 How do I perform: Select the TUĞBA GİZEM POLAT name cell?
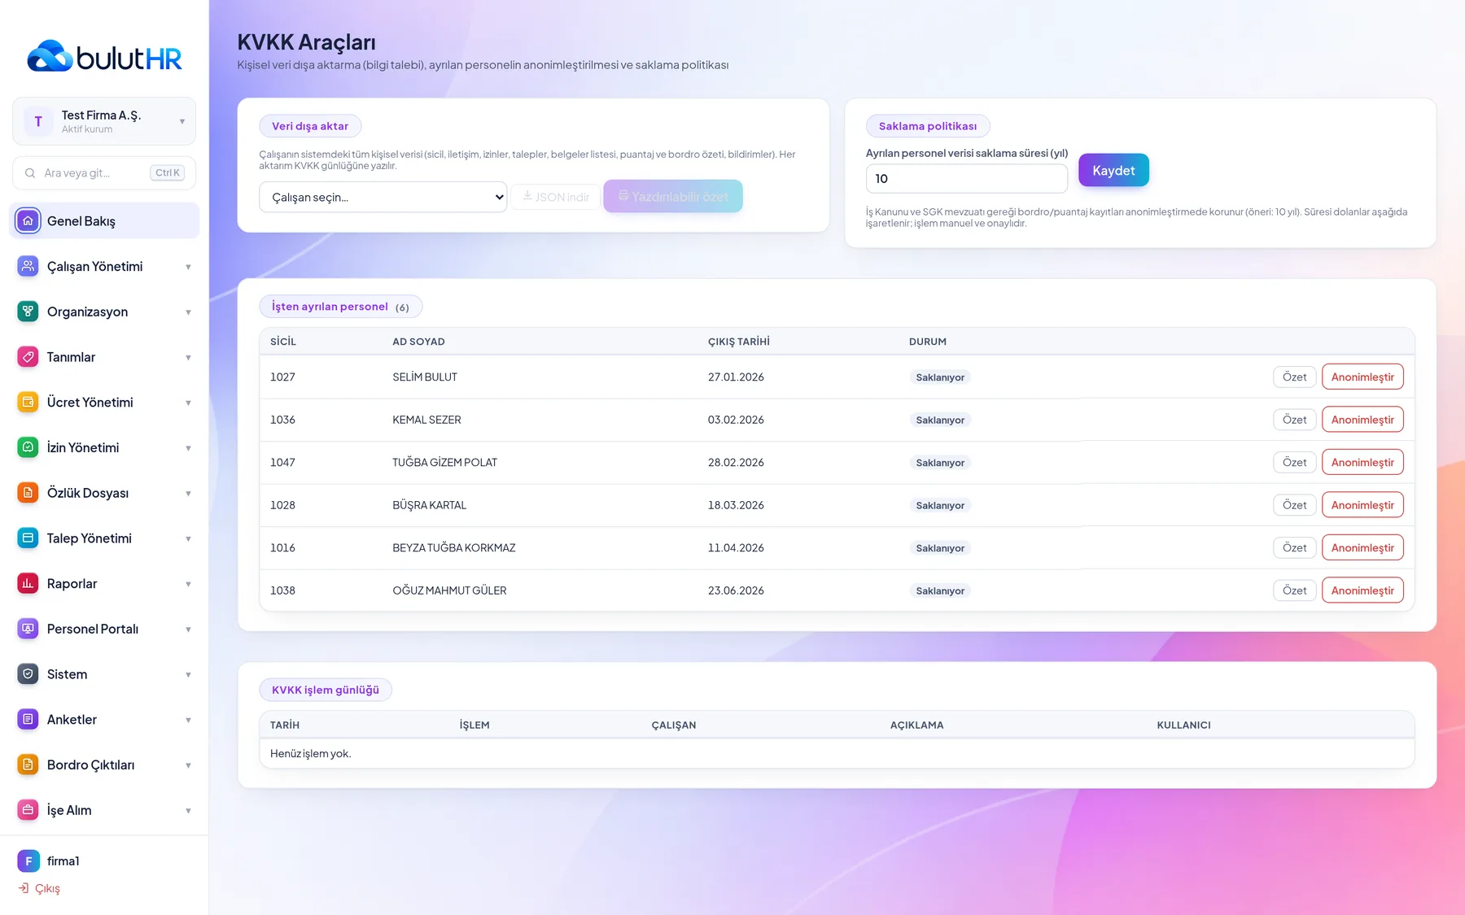click(444, 462)
